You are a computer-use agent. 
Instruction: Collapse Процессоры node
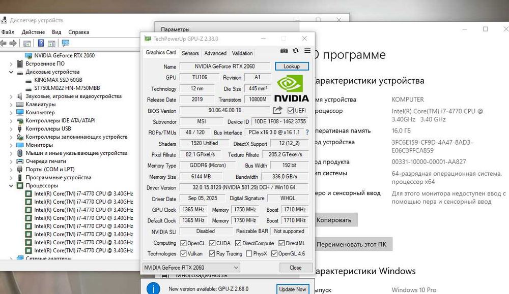coord(11,185)
